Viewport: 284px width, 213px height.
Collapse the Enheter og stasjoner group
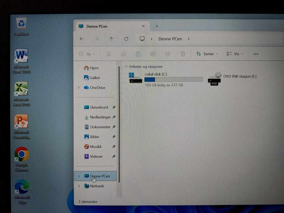(x=126, y=67)
